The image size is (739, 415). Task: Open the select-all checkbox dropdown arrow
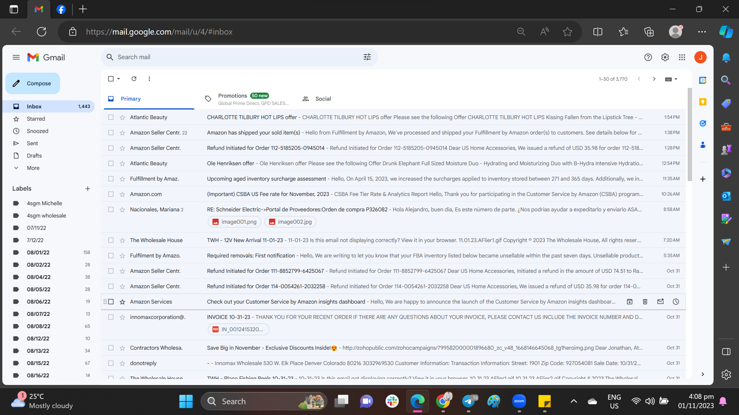click(119, 79)
